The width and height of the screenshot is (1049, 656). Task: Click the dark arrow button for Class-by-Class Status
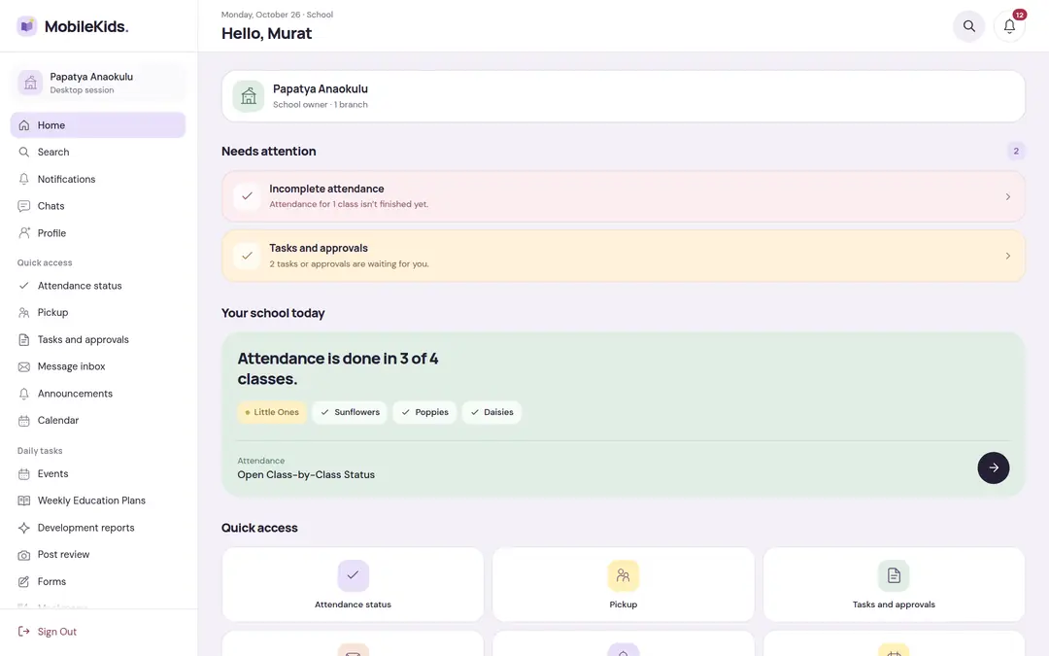click(x=994, y=467)
